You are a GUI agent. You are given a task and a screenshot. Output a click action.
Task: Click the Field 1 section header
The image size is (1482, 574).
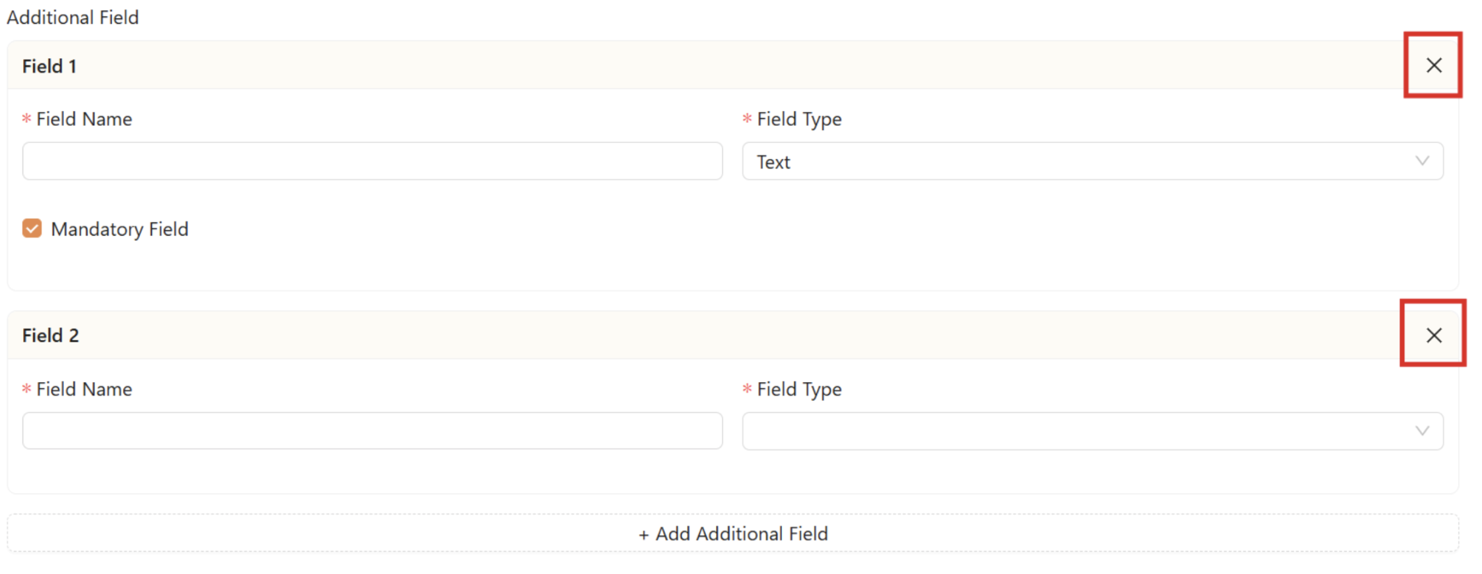[x=50, y=65]
